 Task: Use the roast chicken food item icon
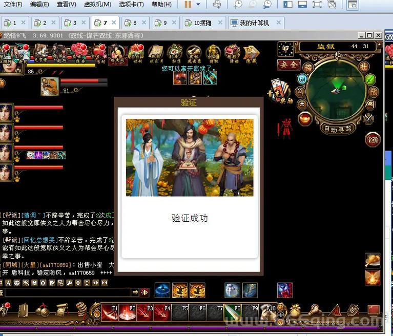373,260
